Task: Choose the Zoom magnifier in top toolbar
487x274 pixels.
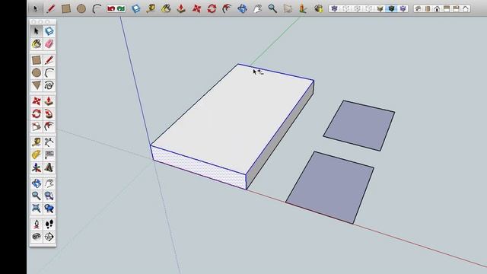Action: 272,8
